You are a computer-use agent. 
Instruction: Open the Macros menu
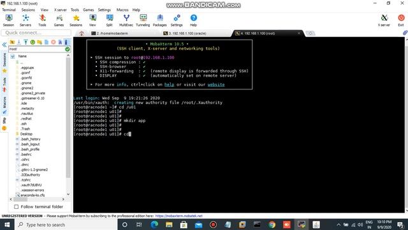click(x=122, y=10)
